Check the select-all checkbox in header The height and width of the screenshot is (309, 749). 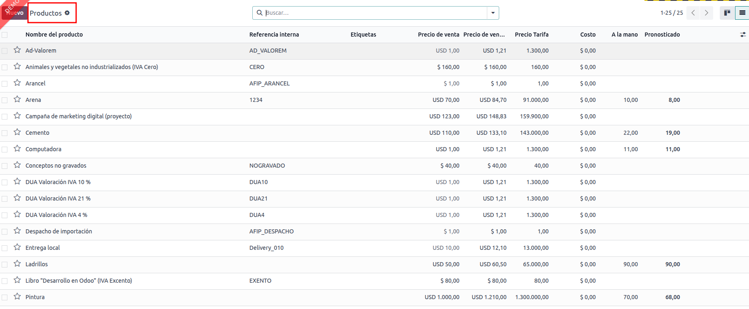click(x=5, y=35)
